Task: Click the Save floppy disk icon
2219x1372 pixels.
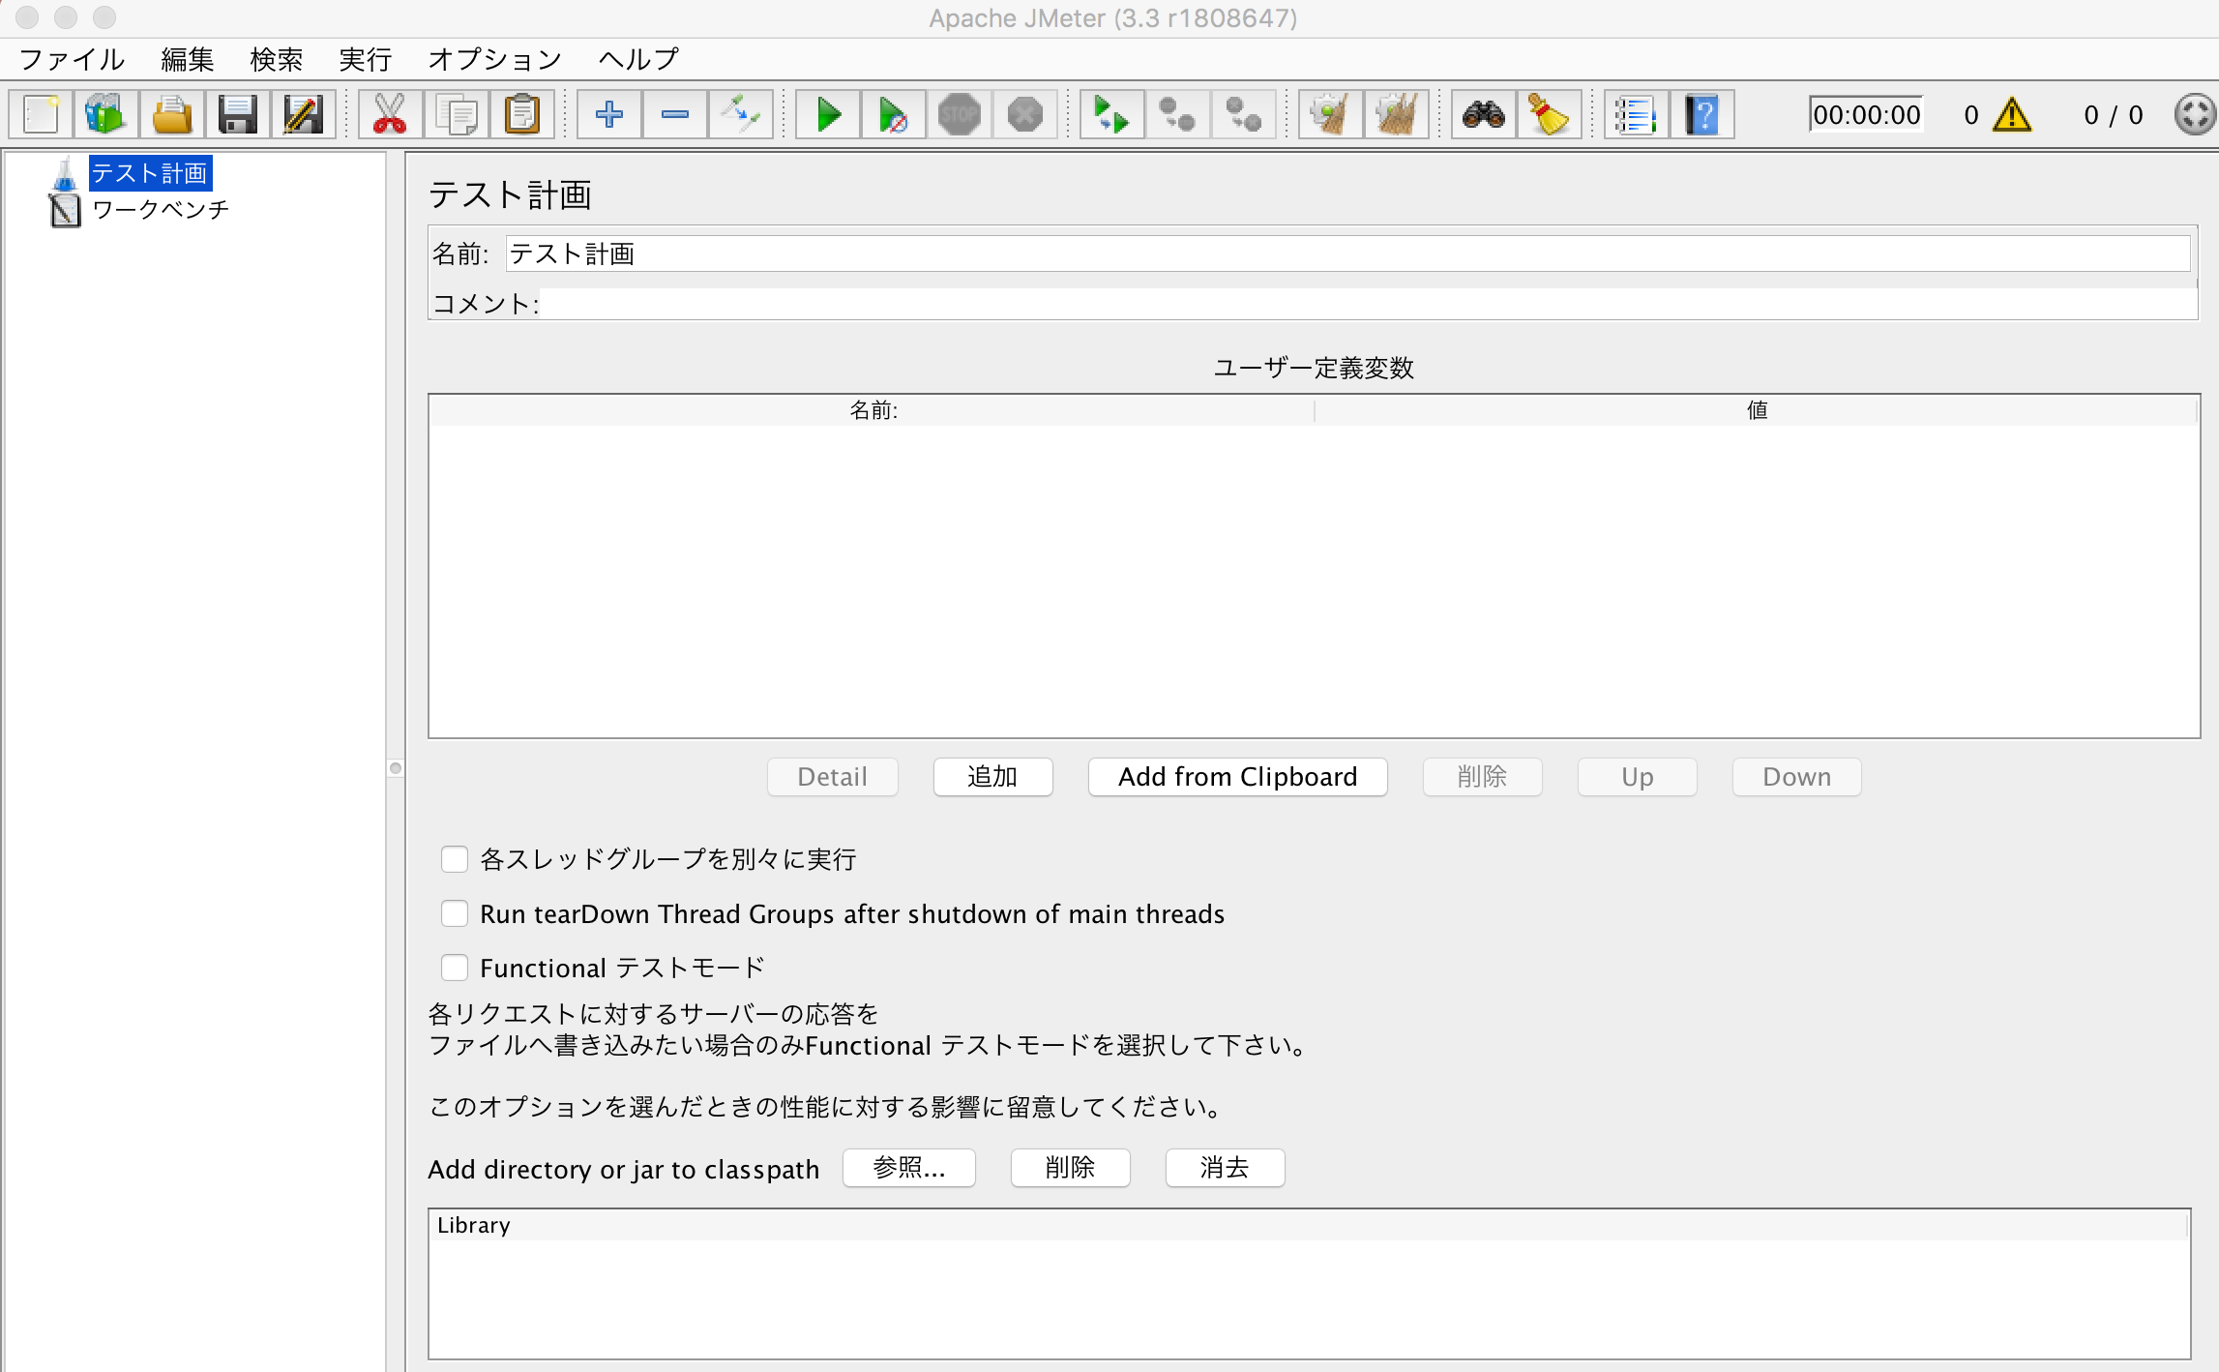Action: pyautogui.click(x=237, y=115)
